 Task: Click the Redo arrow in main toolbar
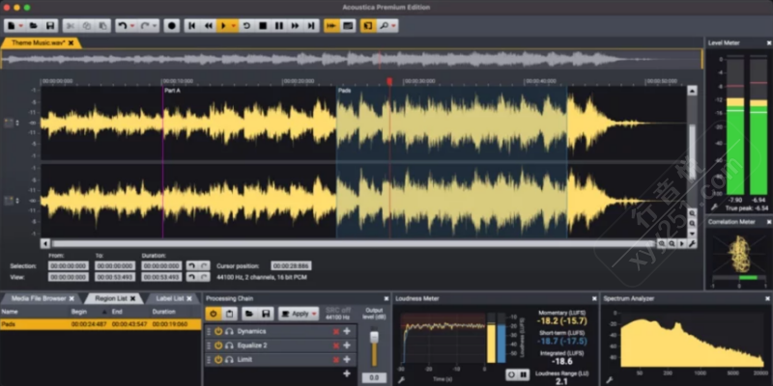[x=145, y=26]
